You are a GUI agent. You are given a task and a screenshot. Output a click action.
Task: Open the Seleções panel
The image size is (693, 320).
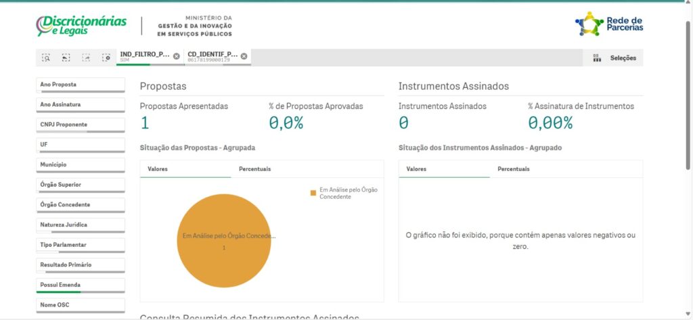click(x=616, y=58)
